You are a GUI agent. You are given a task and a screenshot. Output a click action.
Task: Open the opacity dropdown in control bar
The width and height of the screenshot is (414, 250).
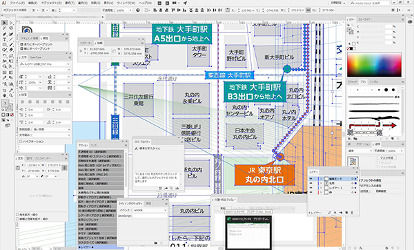pyautogui.click(x=130, y=10)
